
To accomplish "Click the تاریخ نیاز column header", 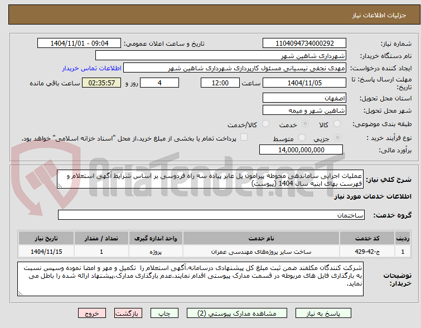I will tap(46, 238).
